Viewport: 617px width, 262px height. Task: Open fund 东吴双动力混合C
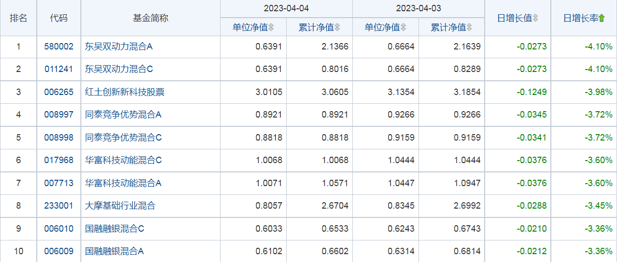pos(119,69)
